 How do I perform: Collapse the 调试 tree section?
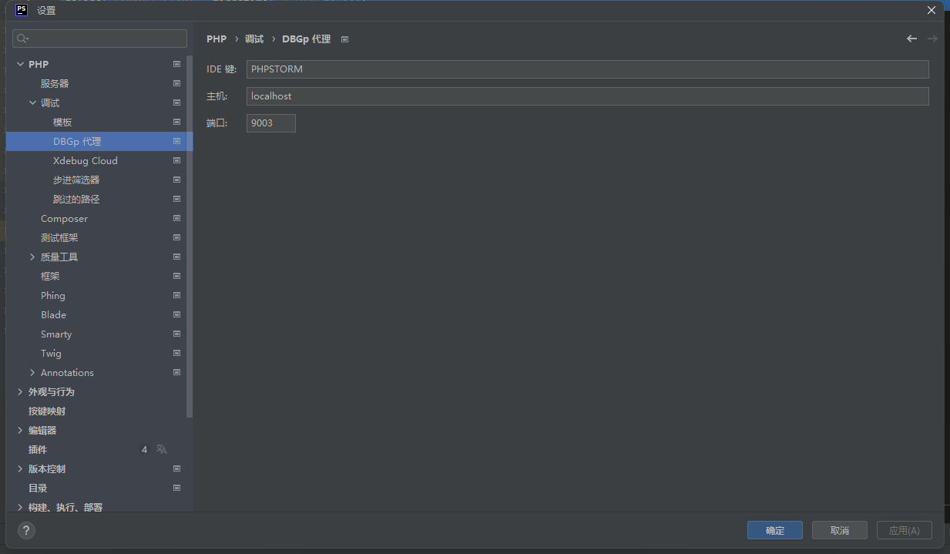click(32, 102)
